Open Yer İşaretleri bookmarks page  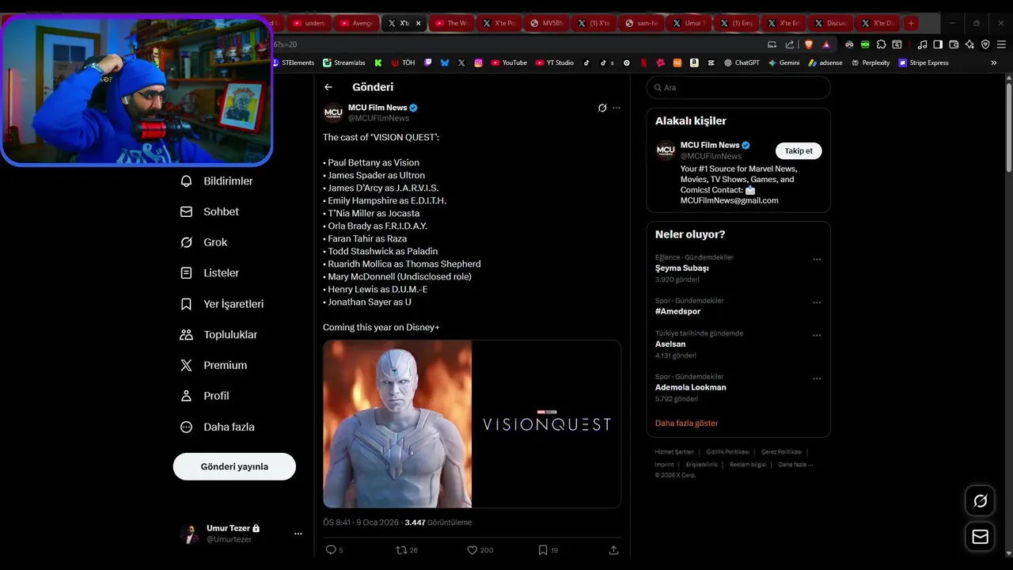click(222, 304)
